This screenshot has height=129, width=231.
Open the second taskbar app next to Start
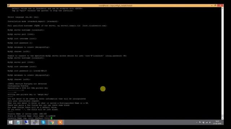click(18, 122)
